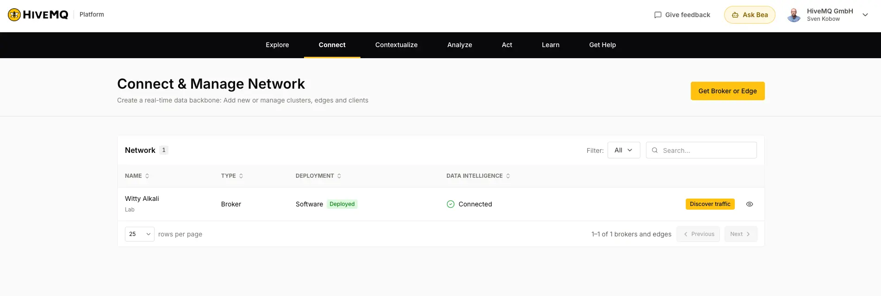Click the HiveMQ GmbH organization name

[x=830, y=11]
